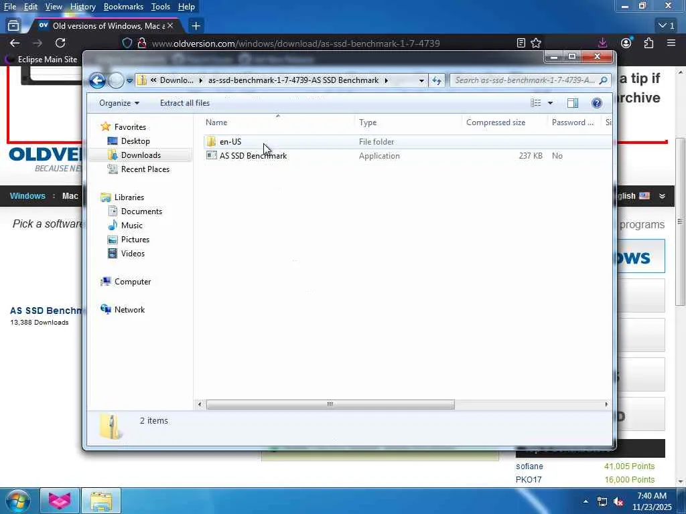The width and height of the screenshot is (686, 514).
Task: Open the browser Tools menu
Action: [x=161, y=7]
